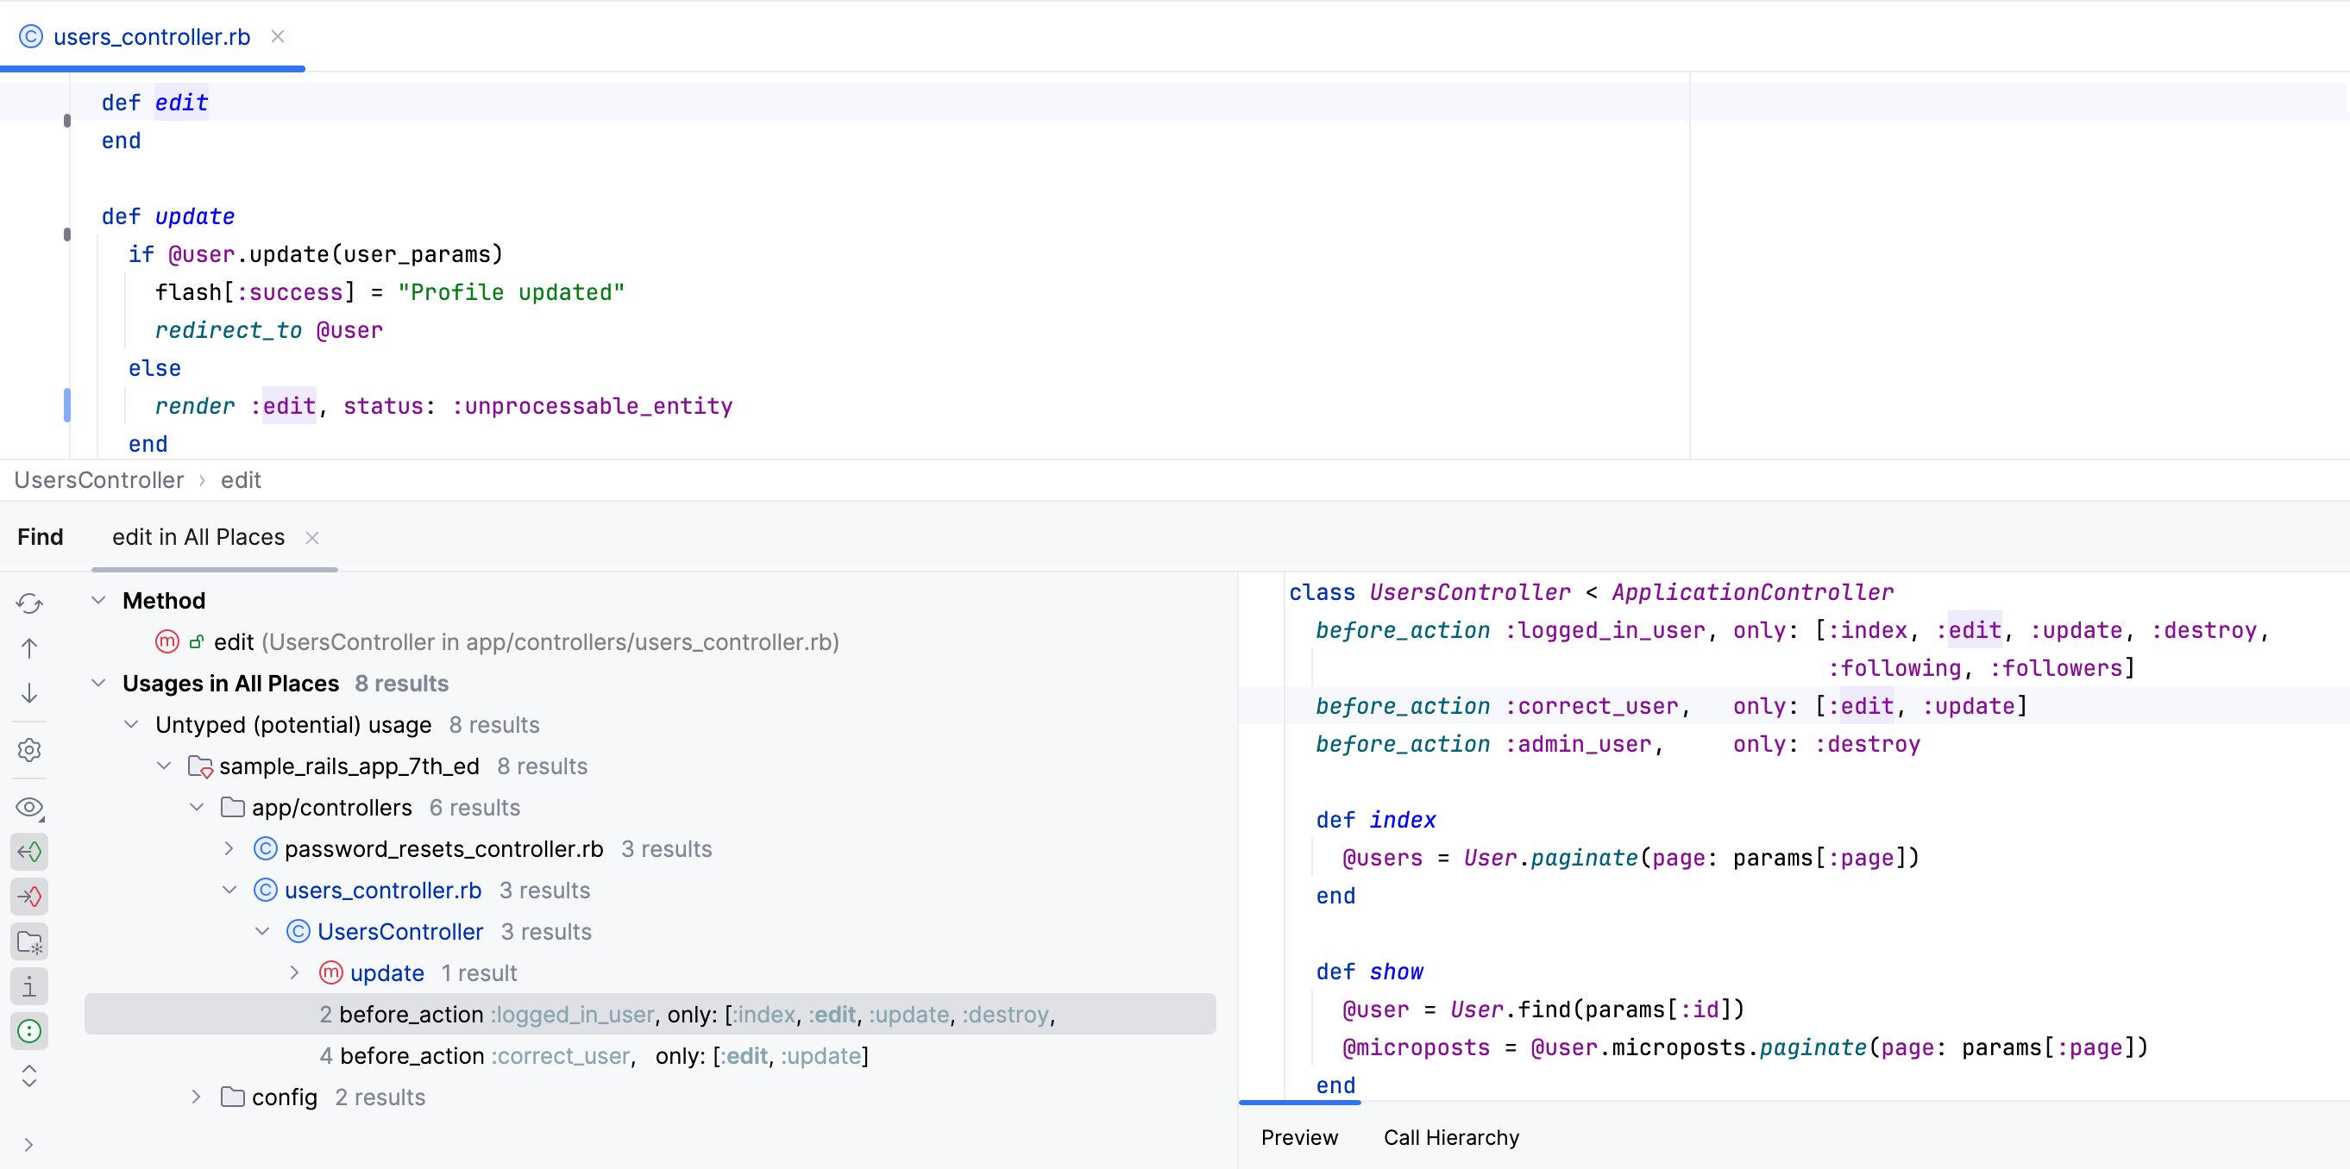Click the 8 results link beside Usages
2350x1169 pixels.
pos(402,683)
